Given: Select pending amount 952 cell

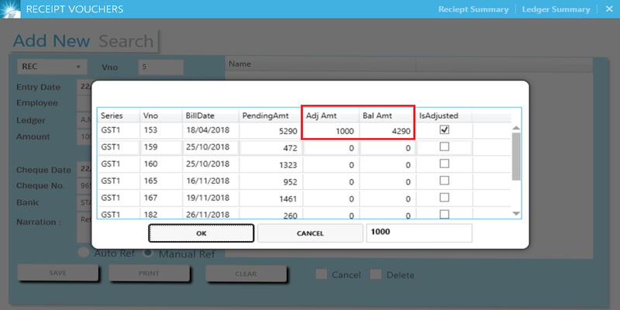Looking at the screenshot, I should pyautogui.click(x=270, y=181).
